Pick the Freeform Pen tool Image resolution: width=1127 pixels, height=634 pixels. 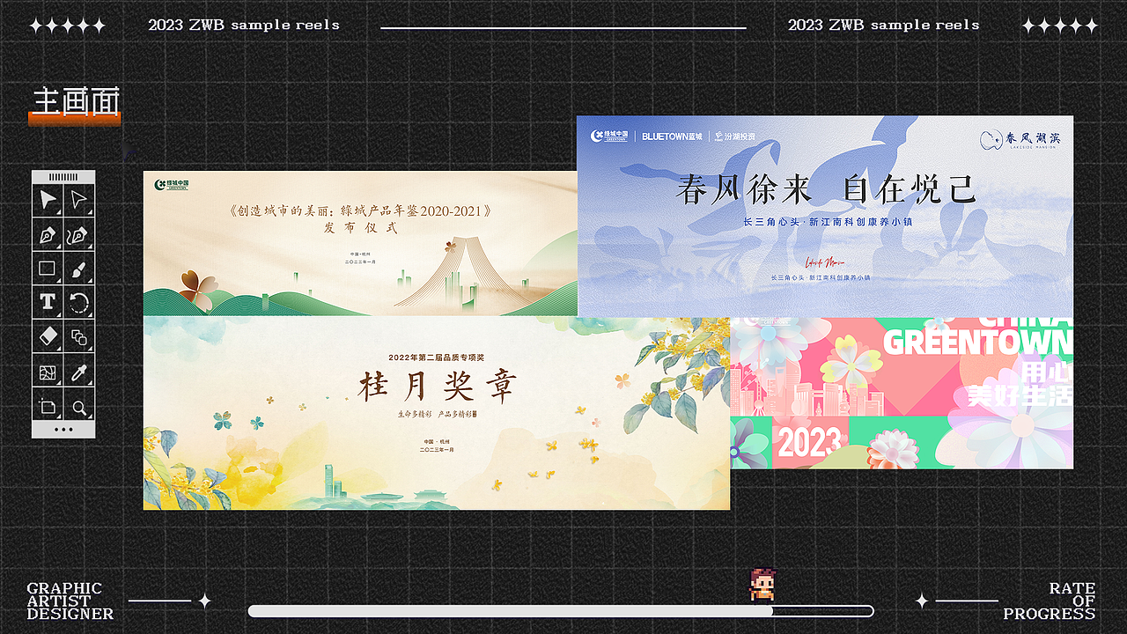pyautogui.click(x=79, y=234)
